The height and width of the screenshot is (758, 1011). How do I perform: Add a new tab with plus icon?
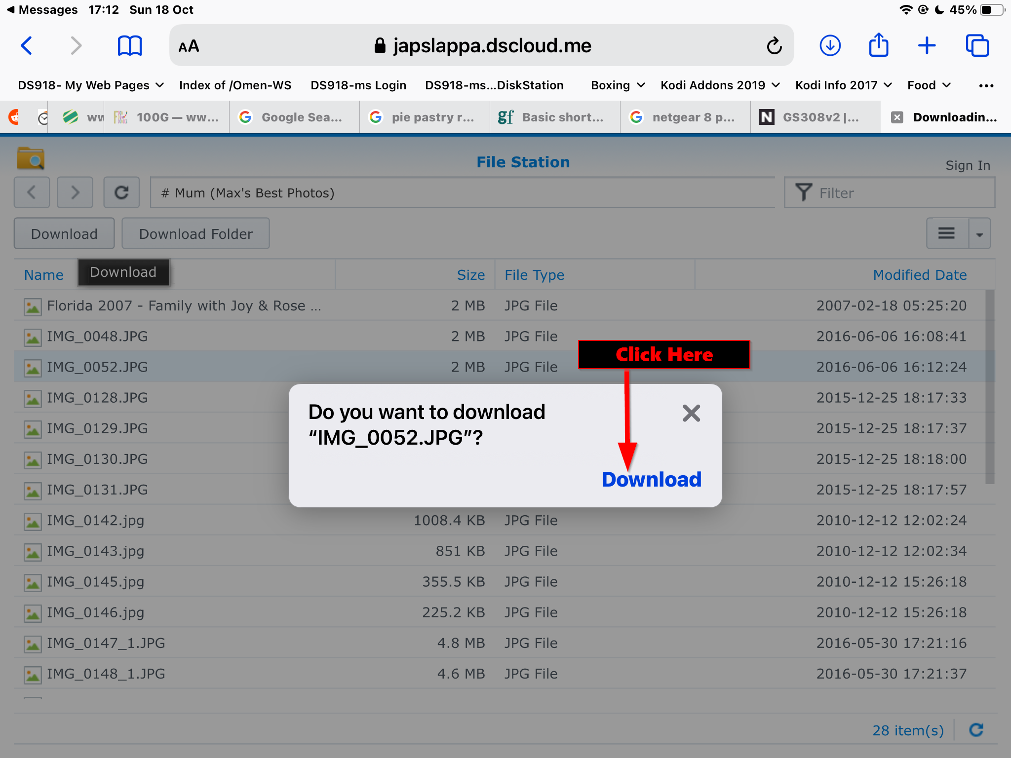click(x=927, y=46)
